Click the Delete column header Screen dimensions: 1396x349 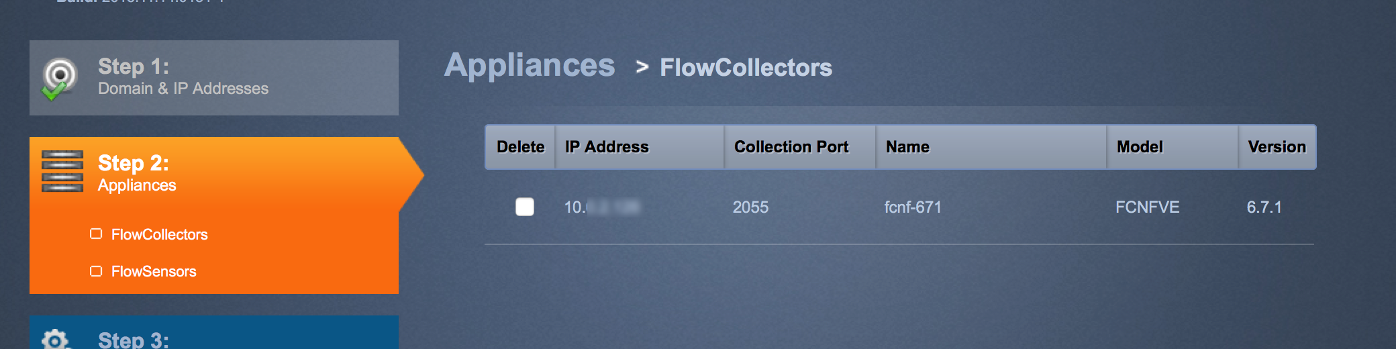click(520, 147)
